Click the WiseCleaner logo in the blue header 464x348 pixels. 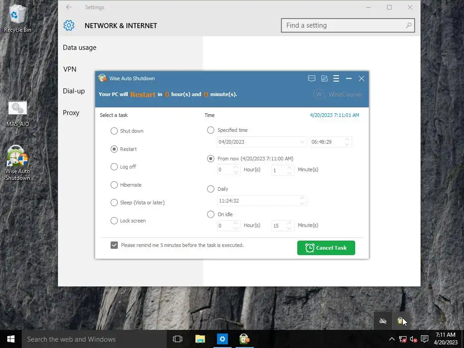point(338,94)
